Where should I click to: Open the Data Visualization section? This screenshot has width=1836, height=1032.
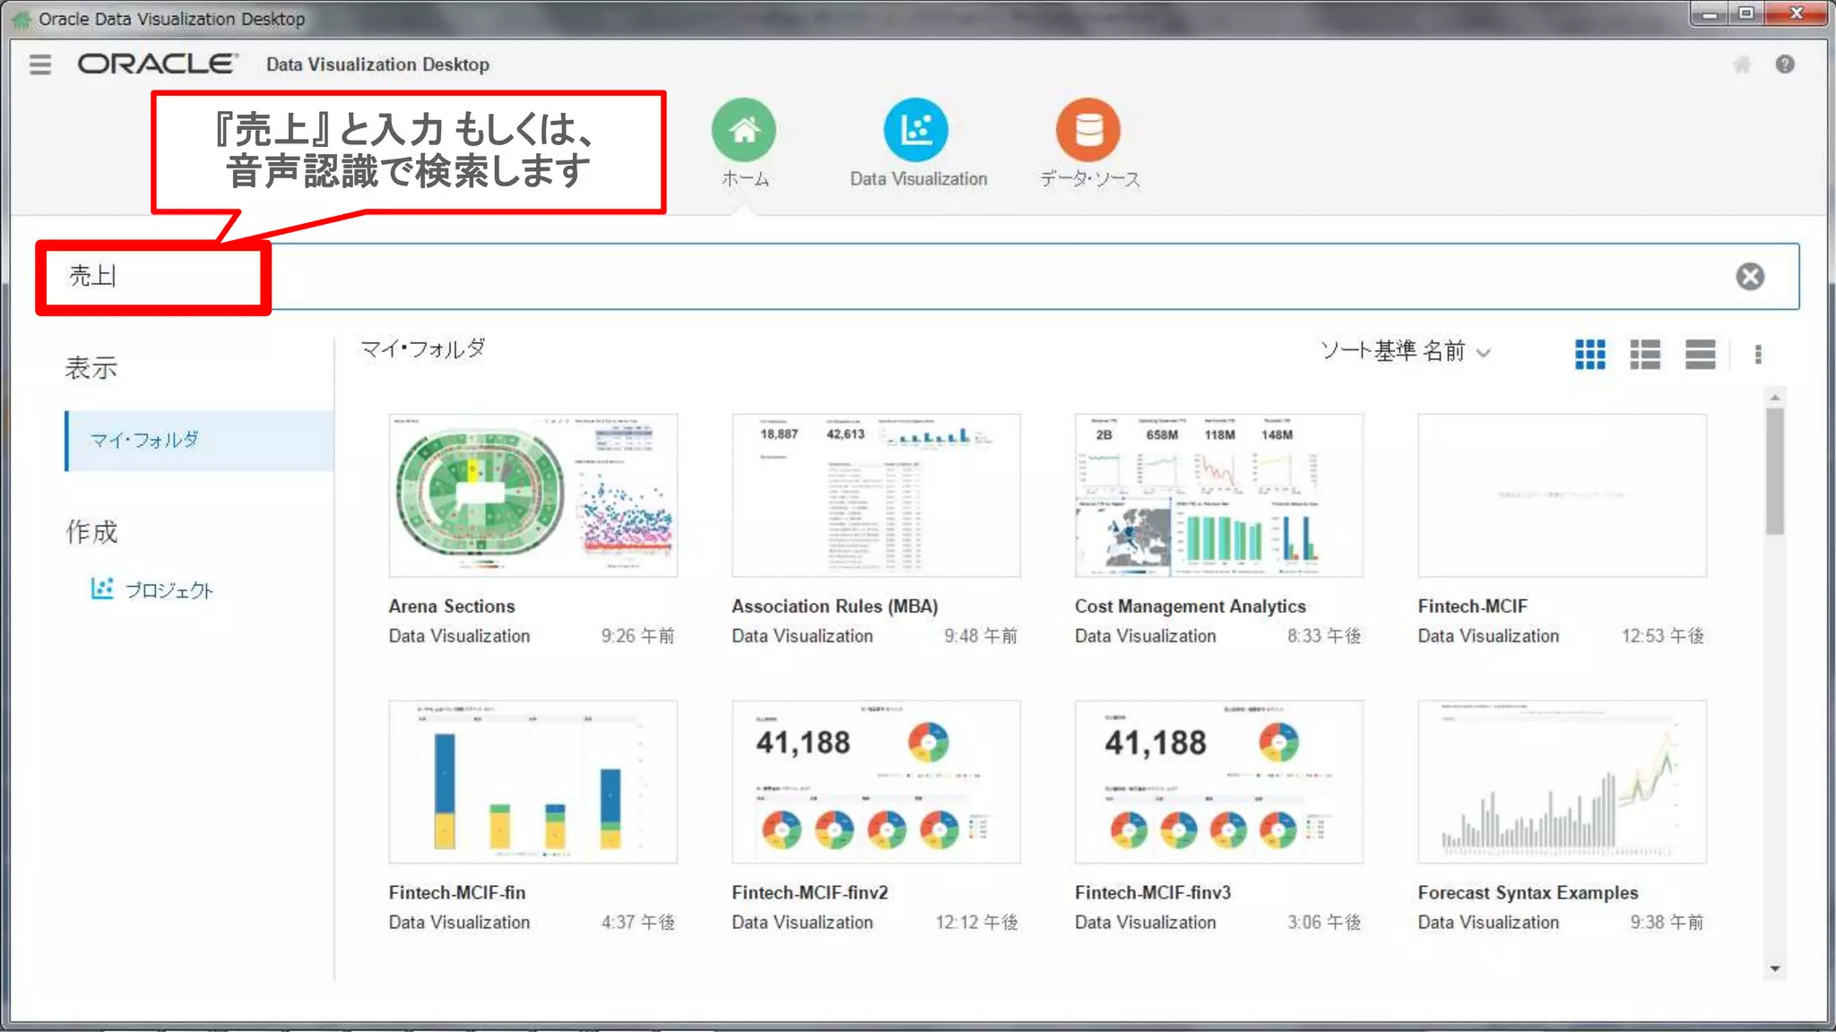click(918, 144)
